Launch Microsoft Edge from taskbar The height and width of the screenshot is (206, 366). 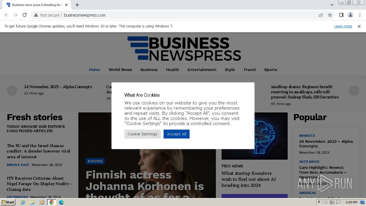click(x=61, y=202)
